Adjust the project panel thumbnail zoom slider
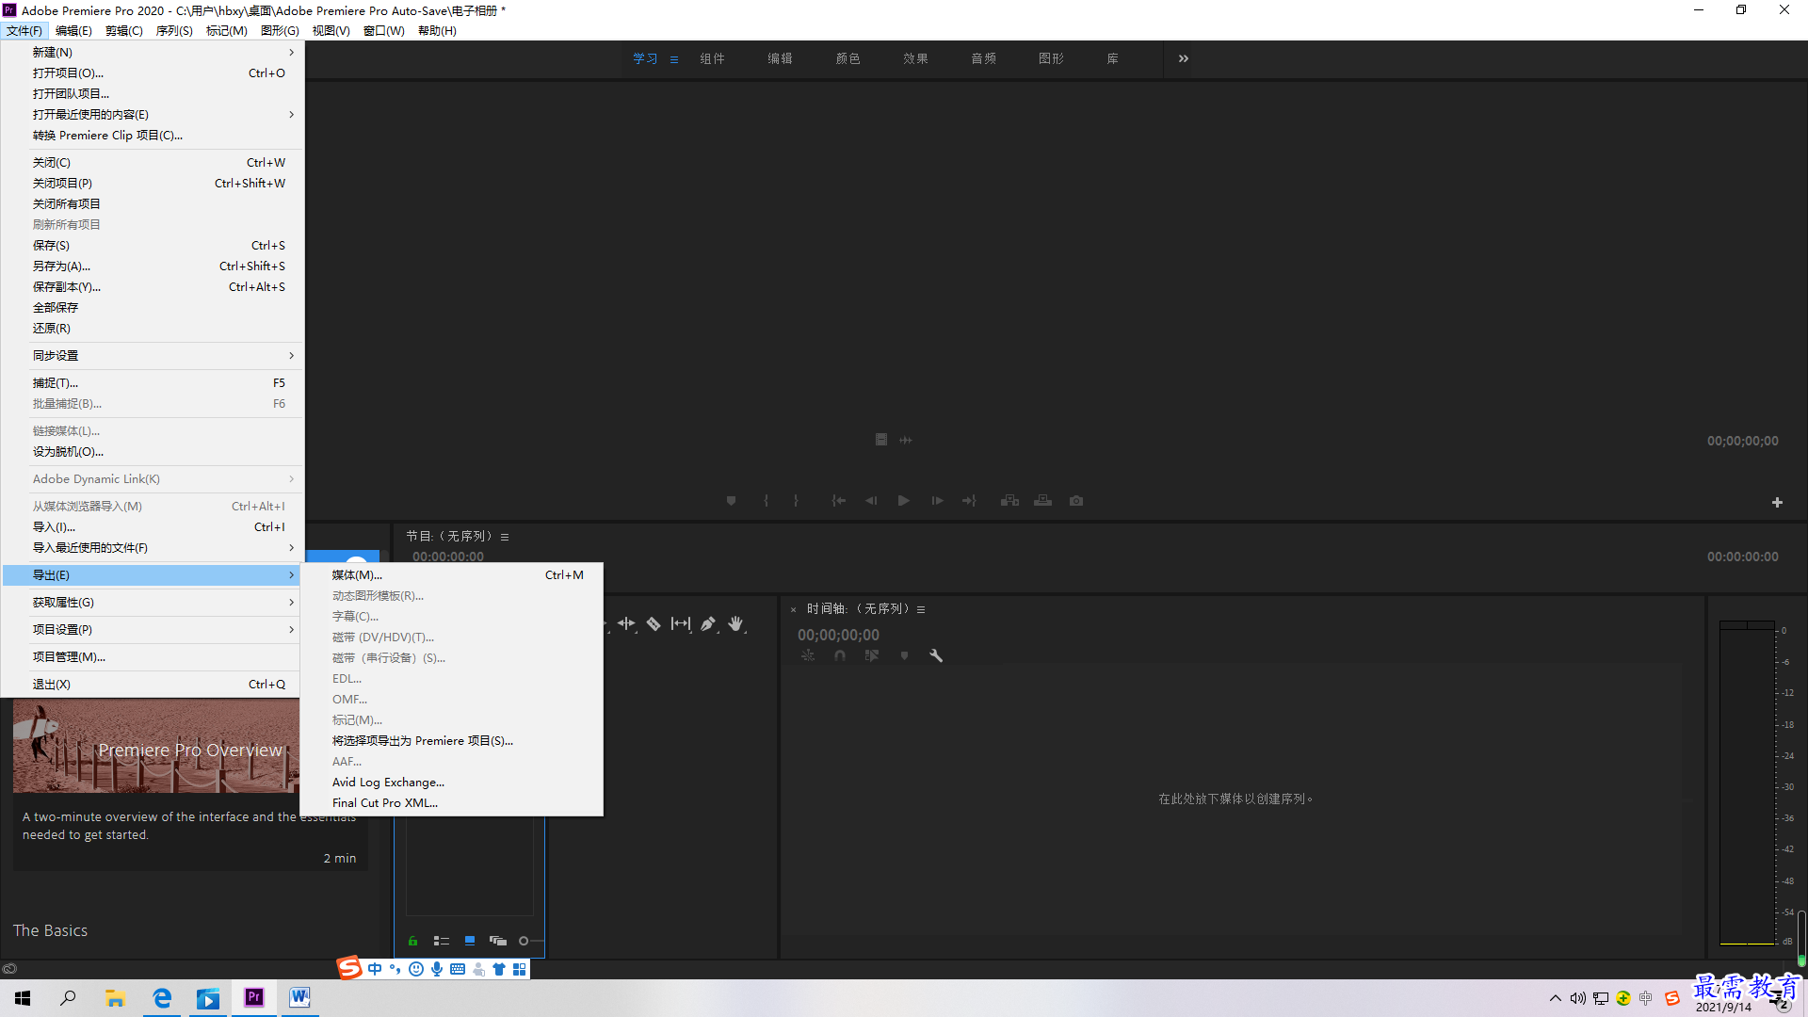The width and height of the screenshot is (1808, 1017). 525,941
